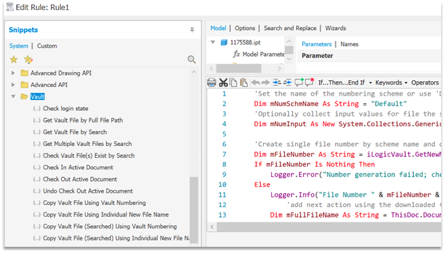The height and width of the screenshot is (253, 445).
Task: Pin the Snippets panel
Action: click(192, 30)
